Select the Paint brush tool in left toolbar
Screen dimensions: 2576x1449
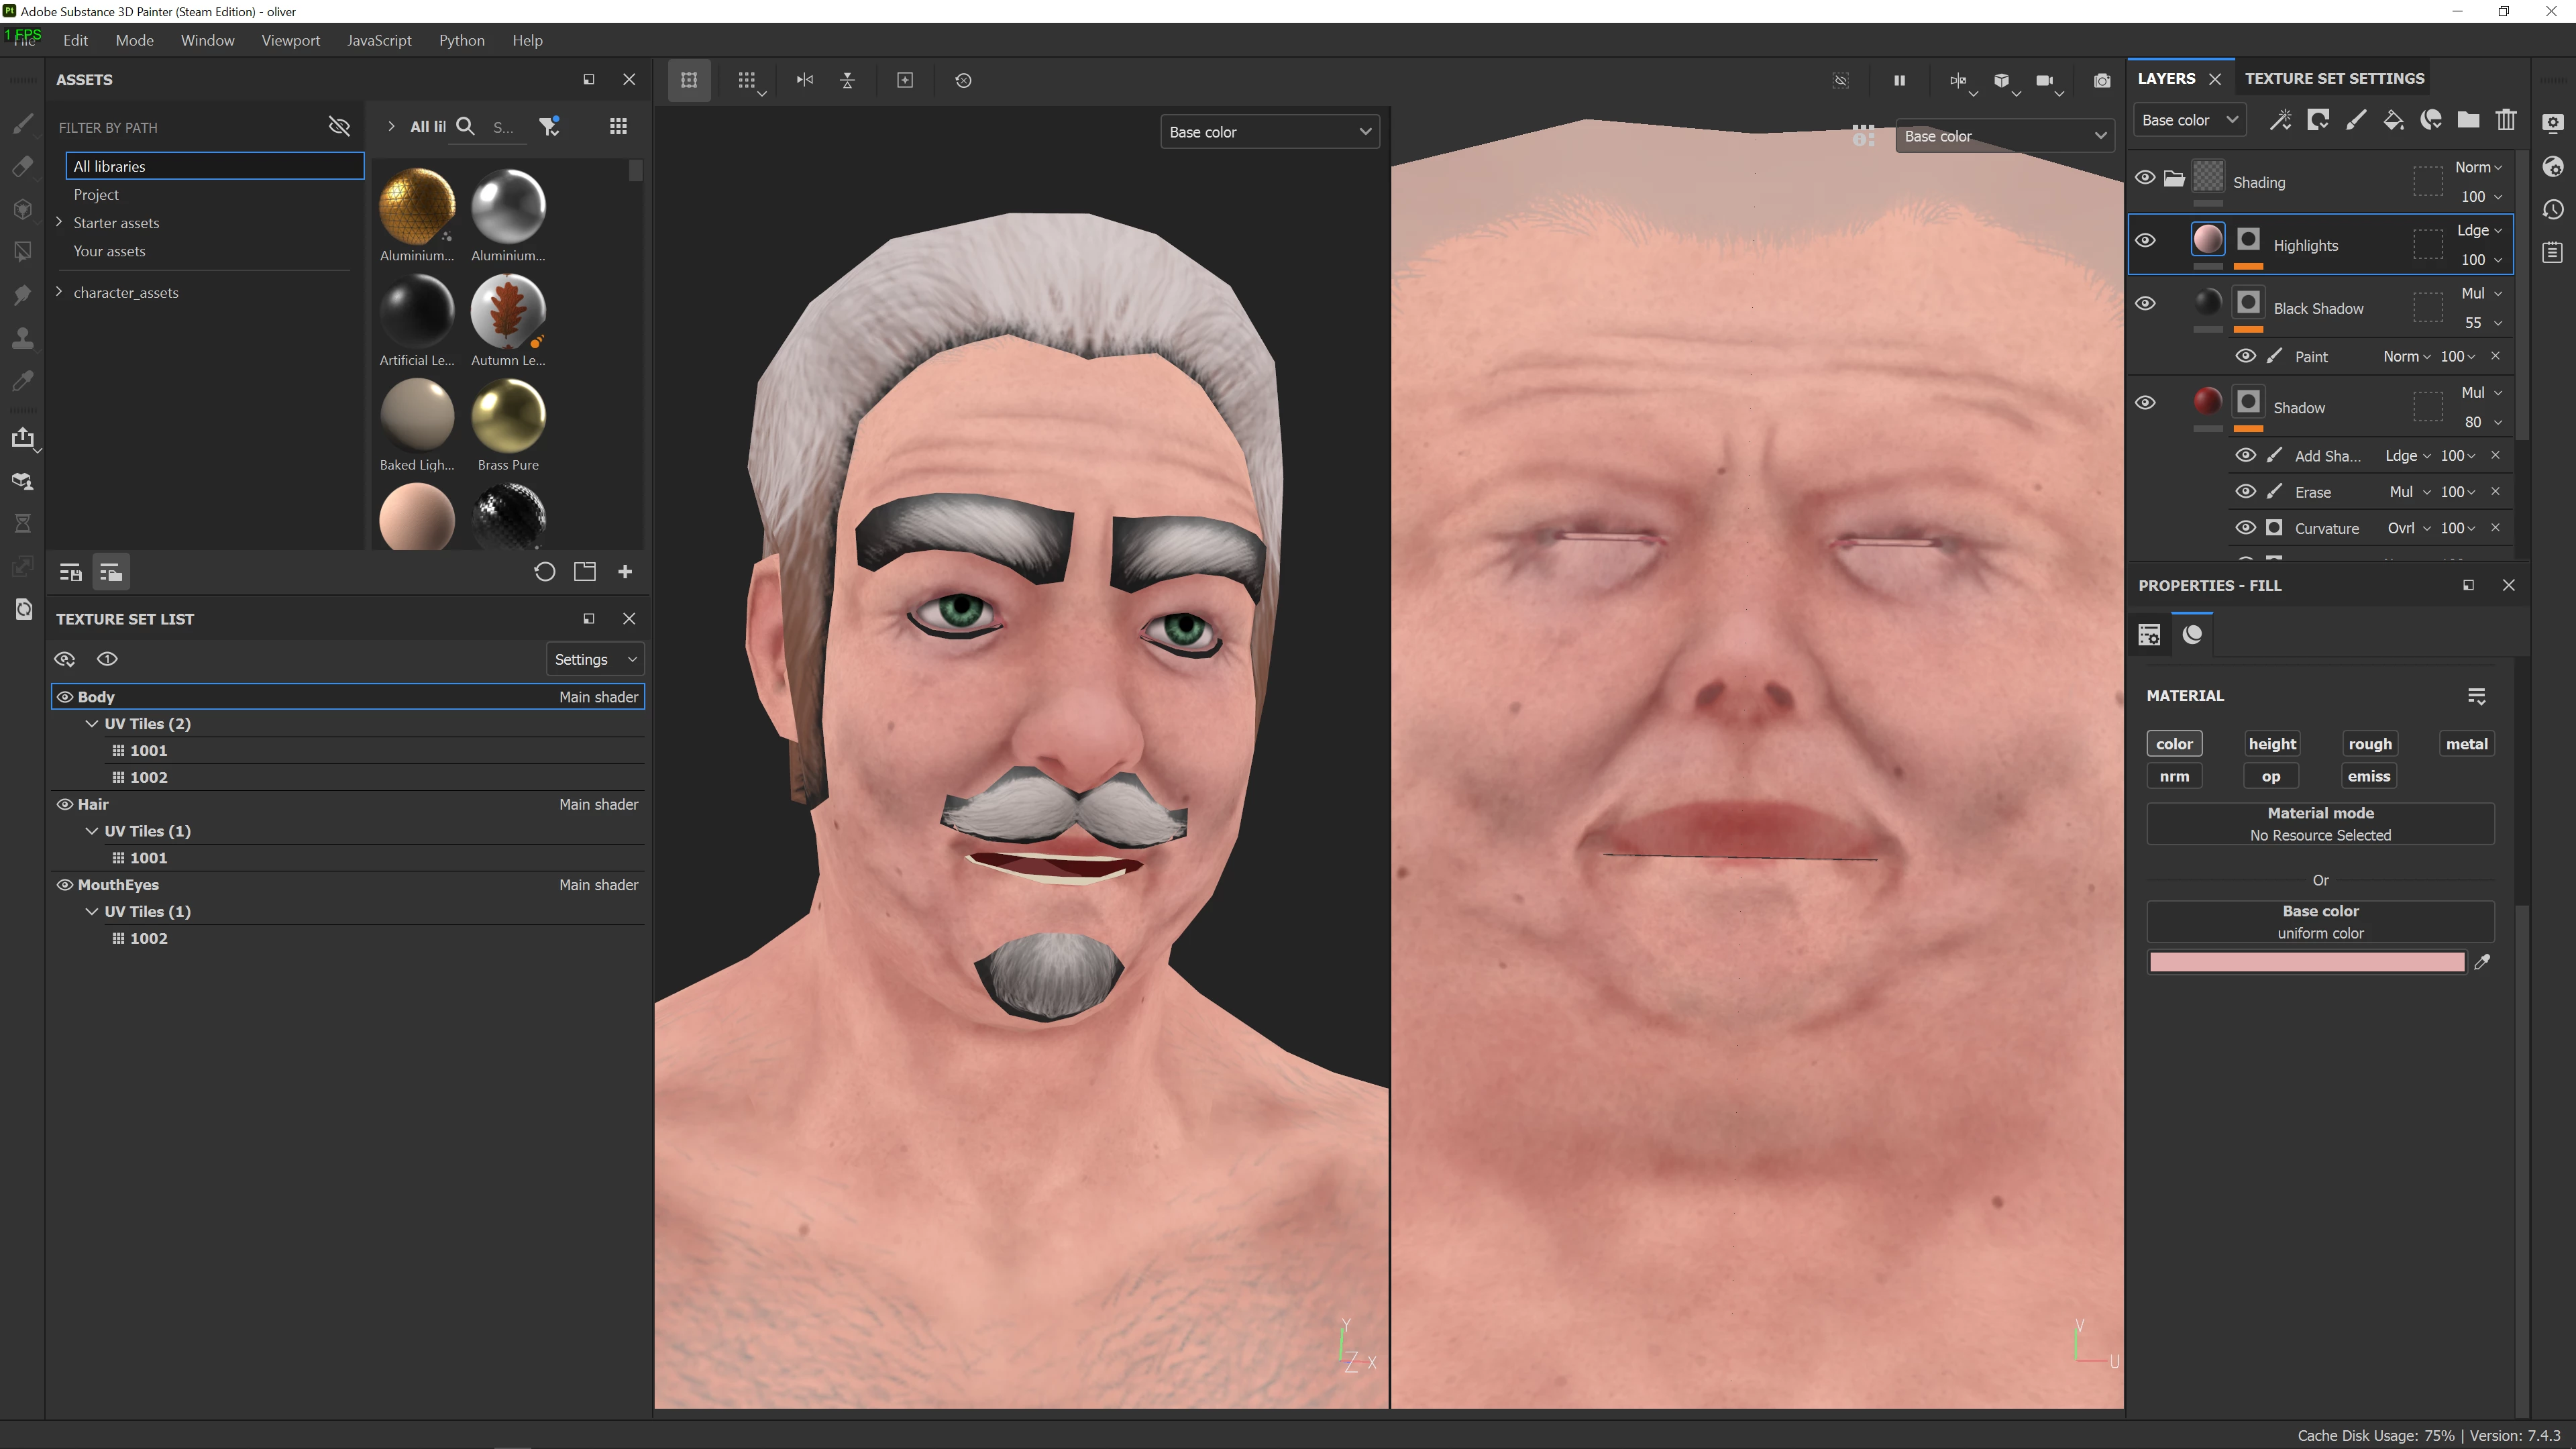coord(22,125)
